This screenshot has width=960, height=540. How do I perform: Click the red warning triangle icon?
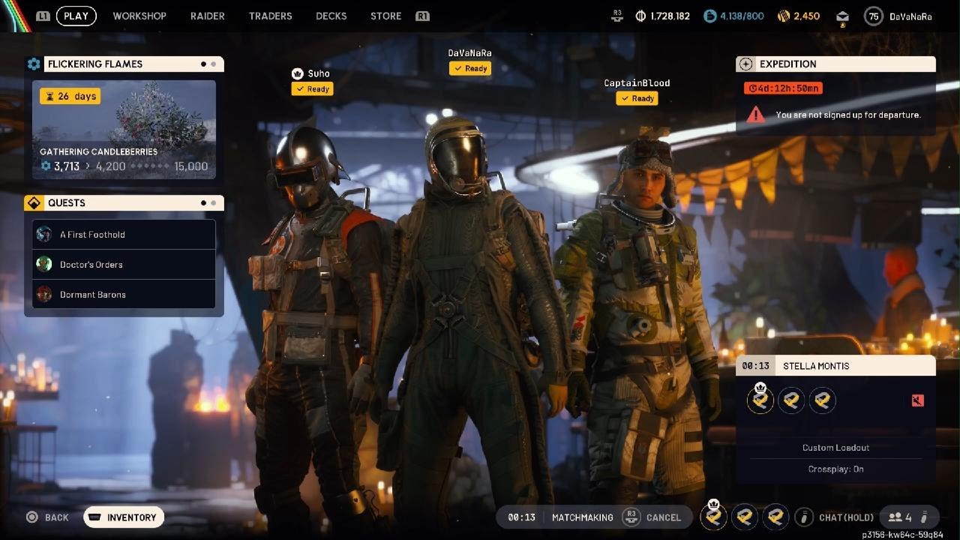click(x=756, y=115)
